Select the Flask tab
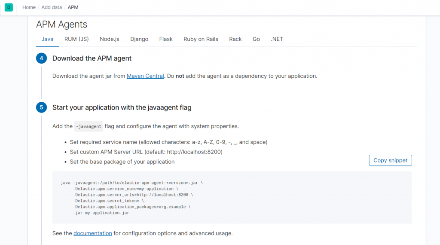 click(166, 39)
